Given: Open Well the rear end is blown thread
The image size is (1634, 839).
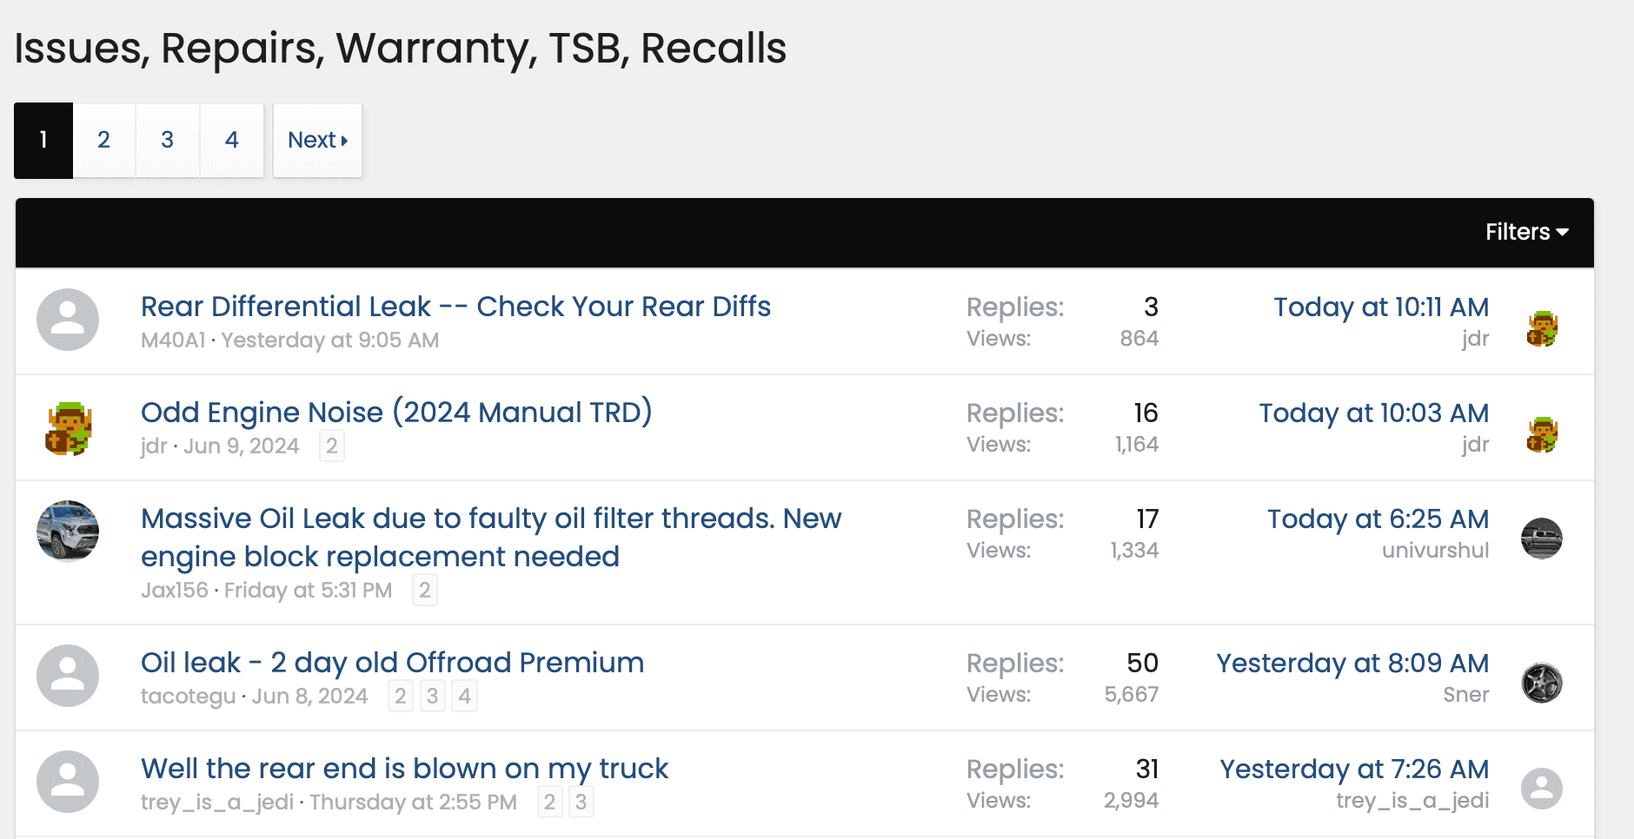Looking at the screenshot, I should pyautogui.click(x=404, y=769).
